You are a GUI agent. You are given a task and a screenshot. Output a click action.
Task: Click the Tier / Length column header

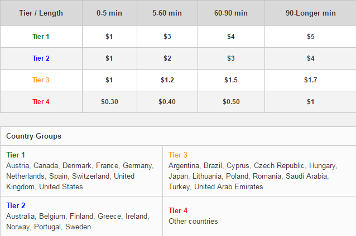coord(41,13)
